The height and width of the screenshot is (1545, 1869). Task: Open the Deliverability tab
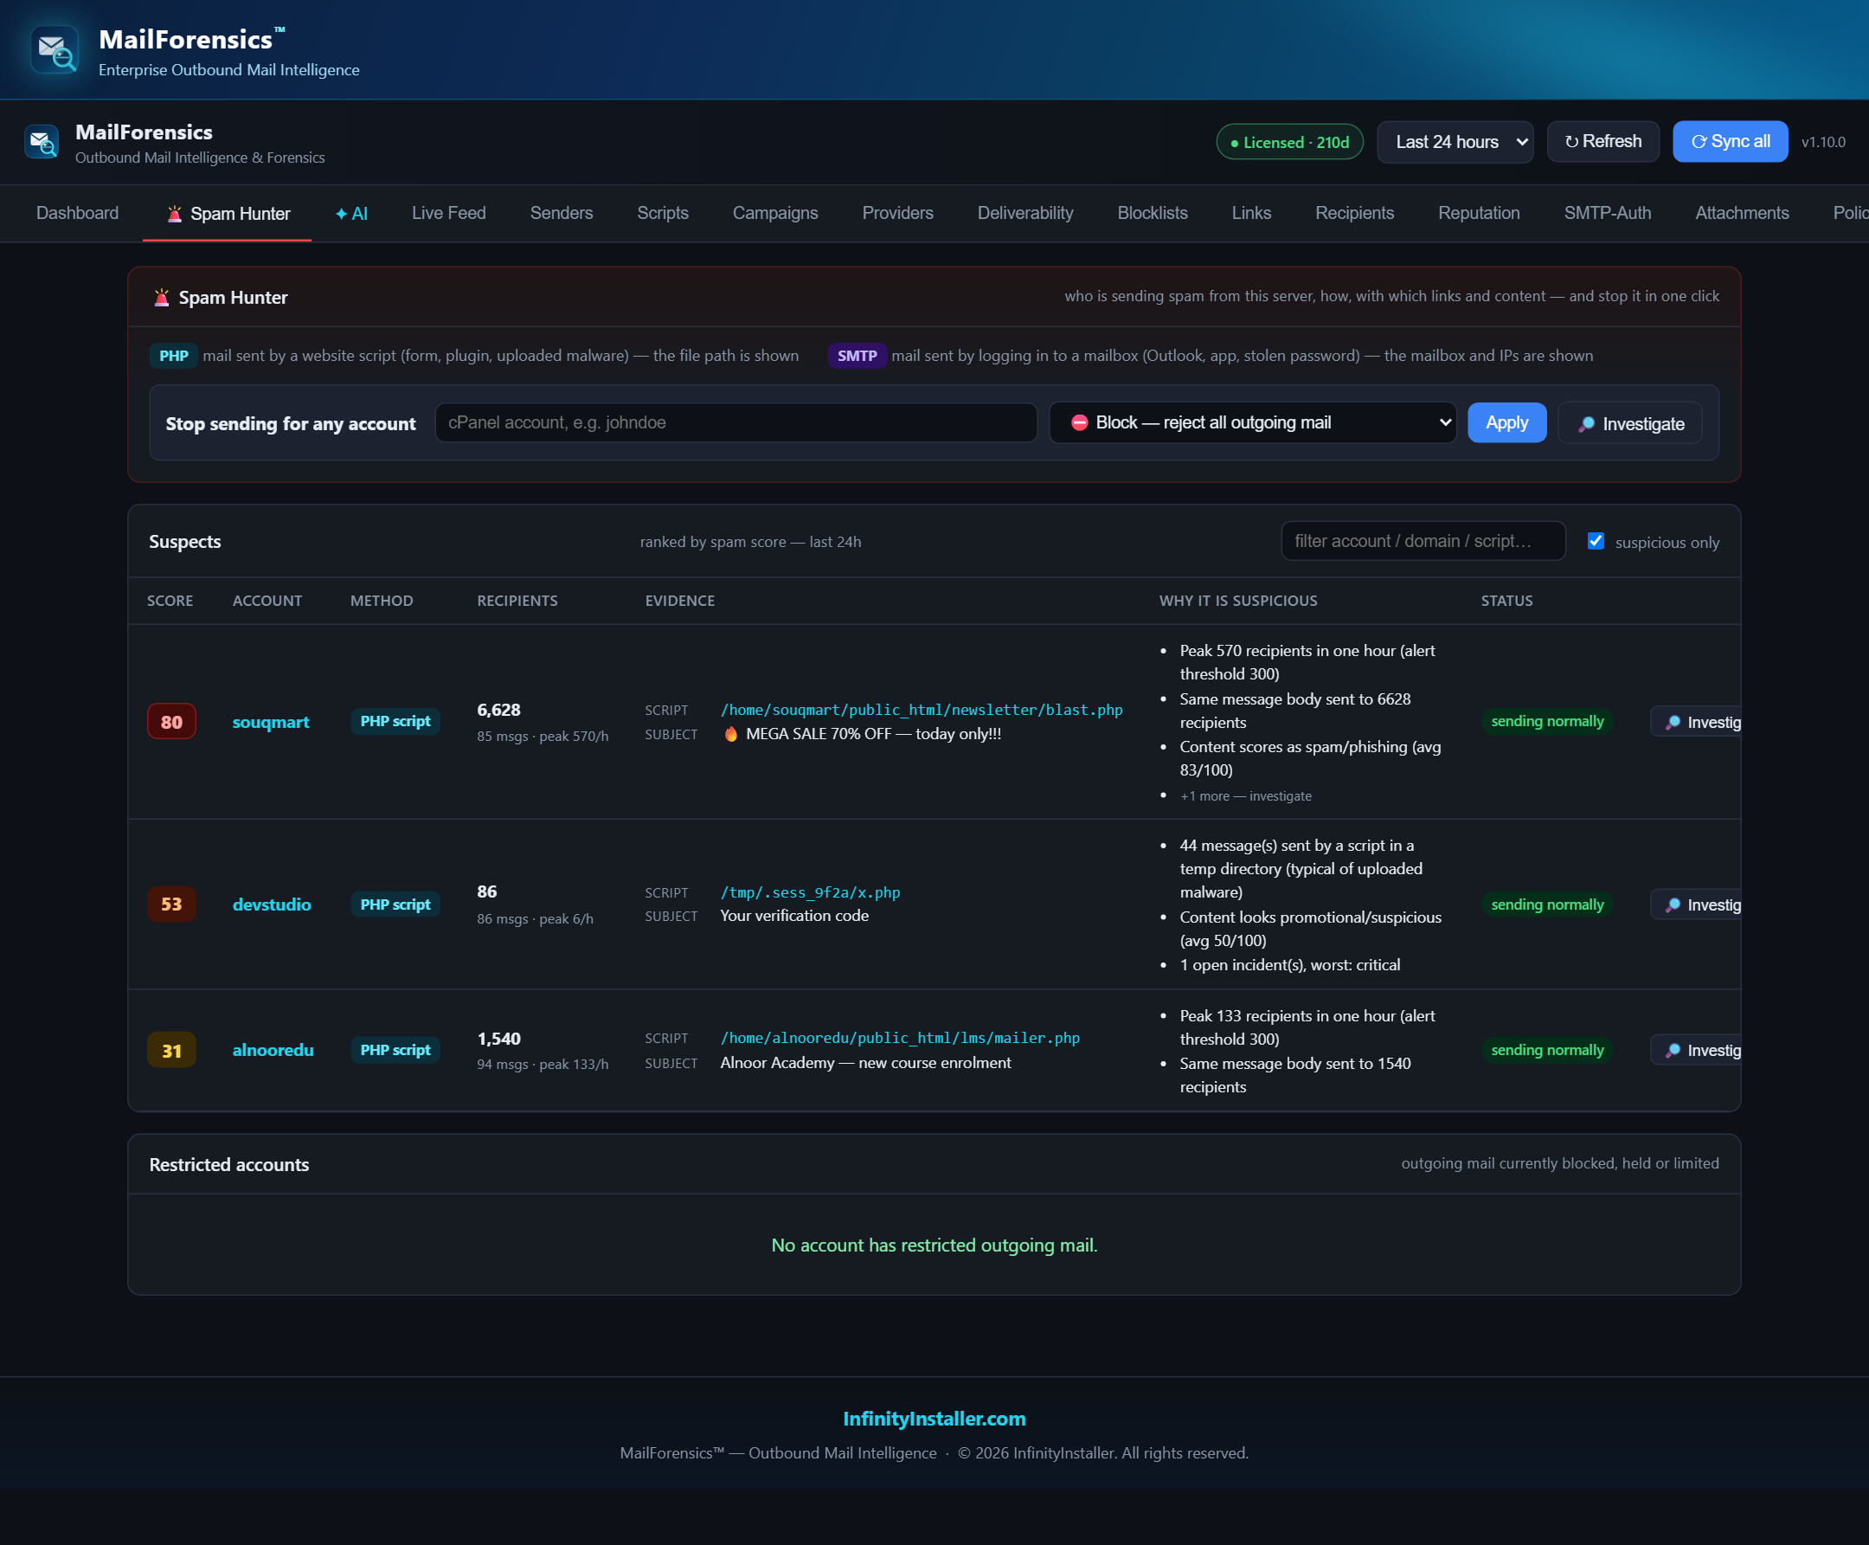tap(1024, 213)
